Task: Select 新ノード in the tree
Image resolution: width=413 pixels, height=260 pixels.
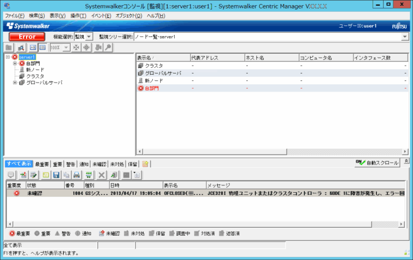Action: [35, 70]
